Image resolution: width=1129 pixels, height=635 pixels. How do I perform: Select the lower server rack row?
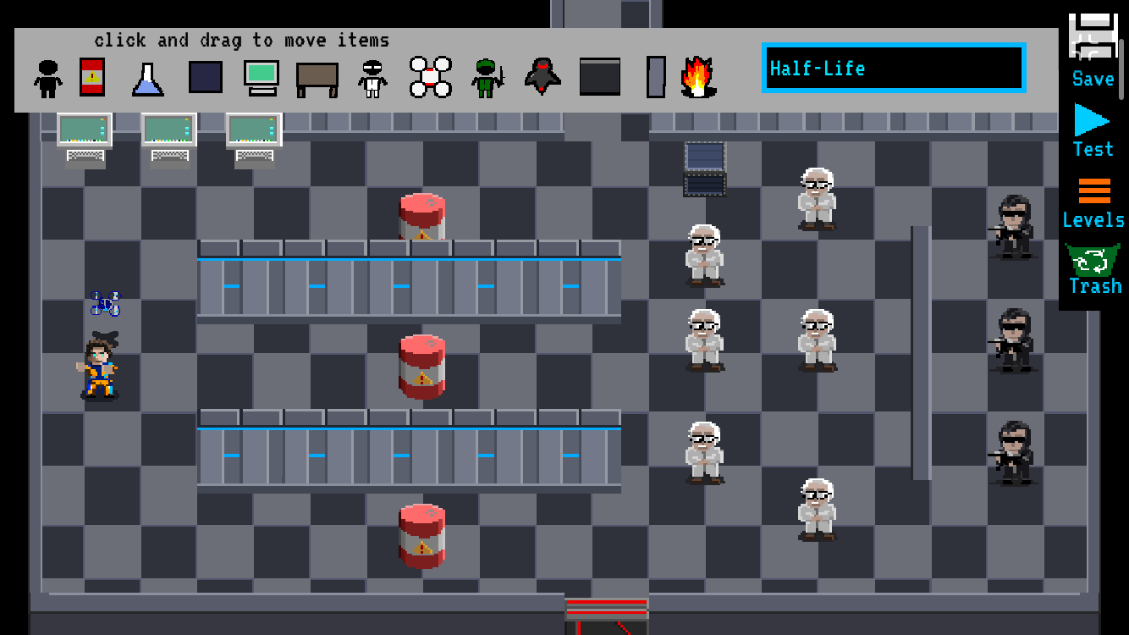point(409,450)
